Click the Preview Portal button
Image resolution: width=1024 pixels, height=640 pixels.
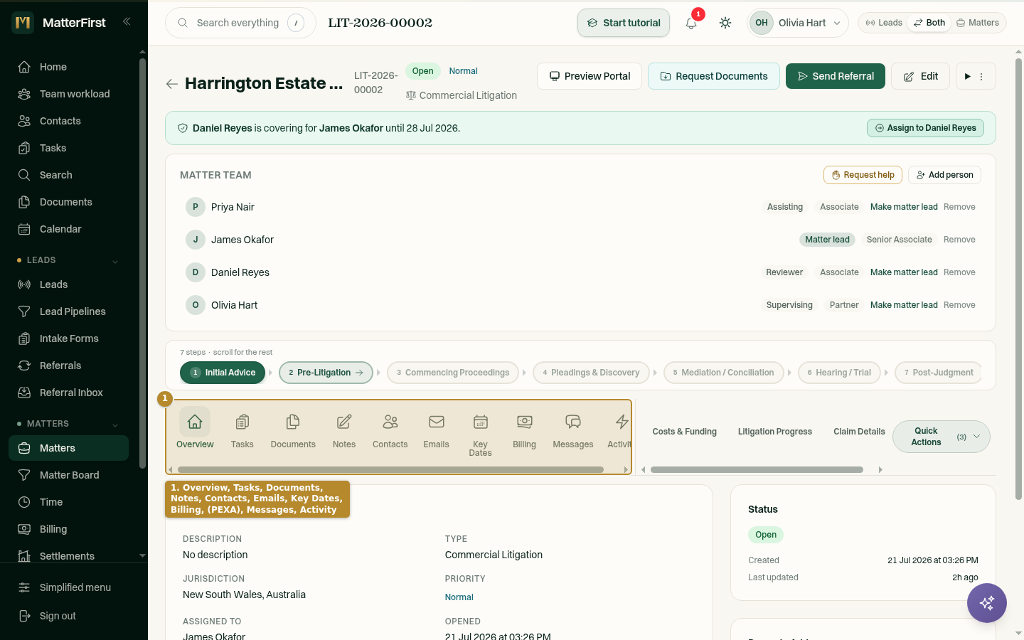coord(590,76)
